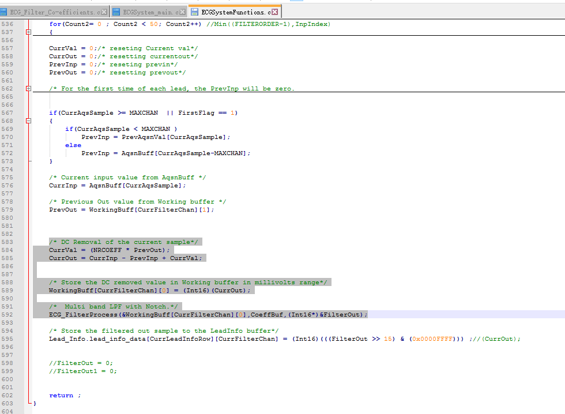Click the 'else' keyword on line 571

[x=73, y=145]
